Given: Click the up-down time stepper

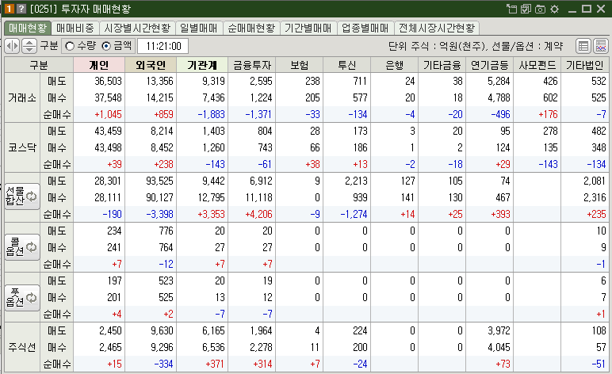Looking at the screenshot, I should point(29,46).
